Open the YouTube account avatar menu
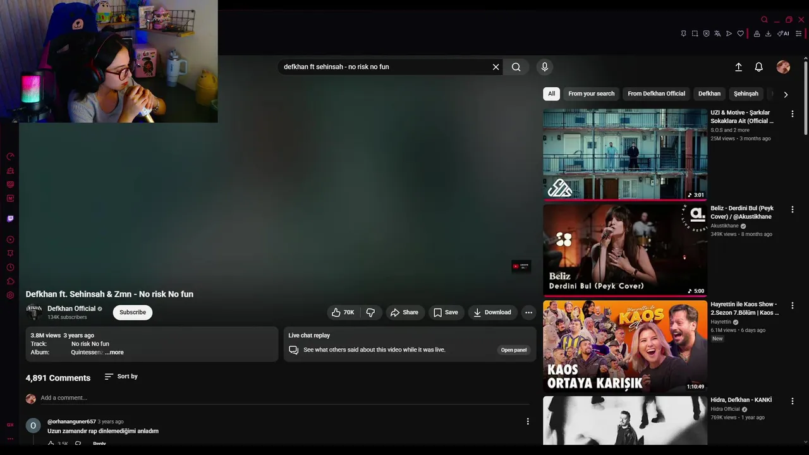Viewport: 809px width, 455px height. pos(783,67)
